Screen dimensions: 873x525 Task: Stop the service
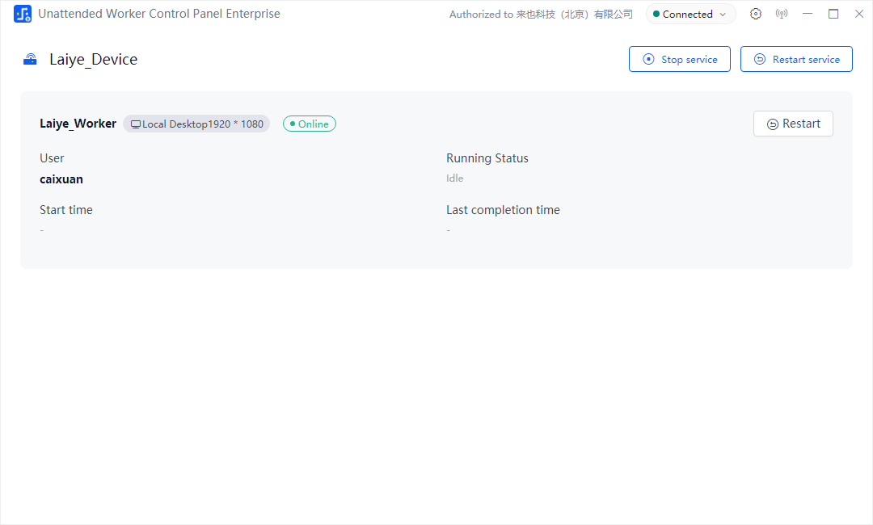(679, 59)
